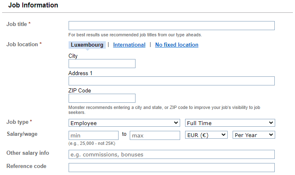Select the Luxembourg location tab
This screenshot has width=295, height=175.
pos(87,45)
